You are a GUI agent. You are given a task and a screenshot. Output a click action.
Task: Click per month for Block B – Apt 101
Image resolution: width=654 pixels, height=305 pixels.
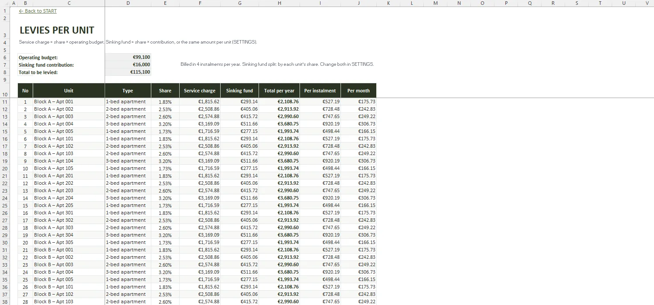pos(358,287)
